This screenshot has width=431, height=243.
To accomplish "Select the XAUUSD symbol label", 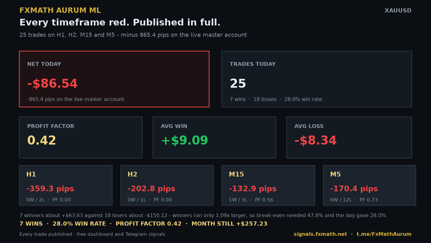I will click(x=398, y=11).
